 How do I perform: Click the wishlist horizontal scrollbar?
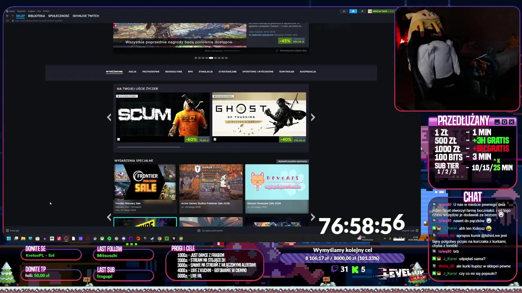point(149,146)
